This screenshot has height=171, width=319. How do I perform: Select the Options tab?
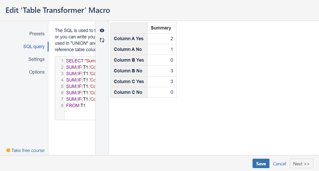37,72
